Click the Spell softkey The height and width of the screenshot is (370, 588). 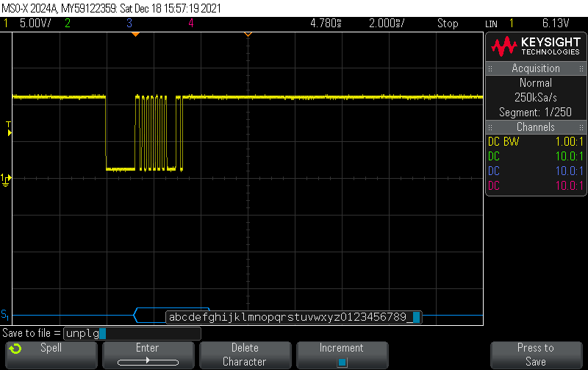[x=51, y=355]
